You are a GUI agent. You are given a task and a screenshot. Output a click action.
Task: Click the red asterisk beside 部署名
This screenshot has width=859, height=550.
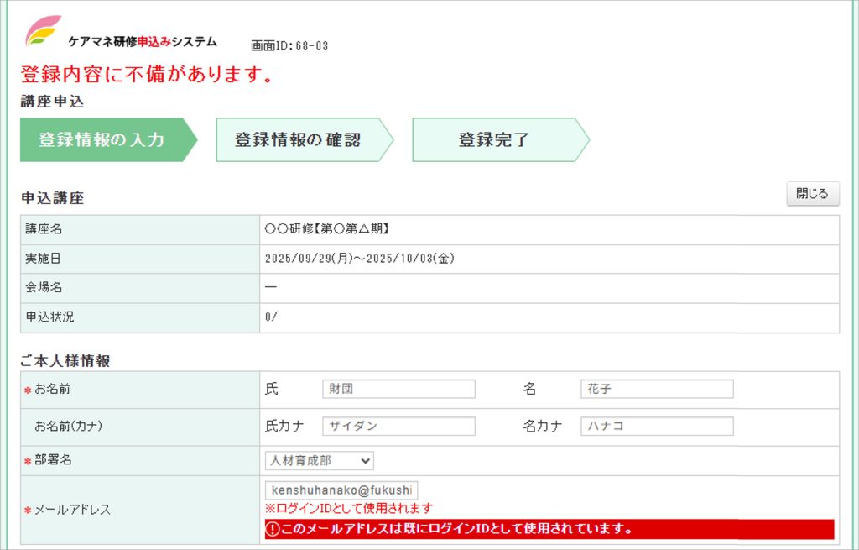(x=28, y=461)
